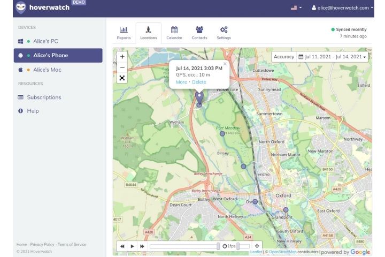Click the clock icon beside 1fps
The width and height of the screenshot is (385, 257).
click(225, 246)
